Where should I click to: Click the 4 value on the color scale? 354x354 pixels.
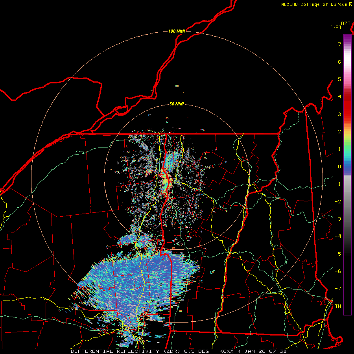pyautogui.click(x=339, y=97)
